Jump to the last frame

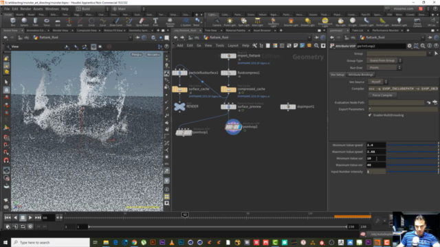point(38,217)
